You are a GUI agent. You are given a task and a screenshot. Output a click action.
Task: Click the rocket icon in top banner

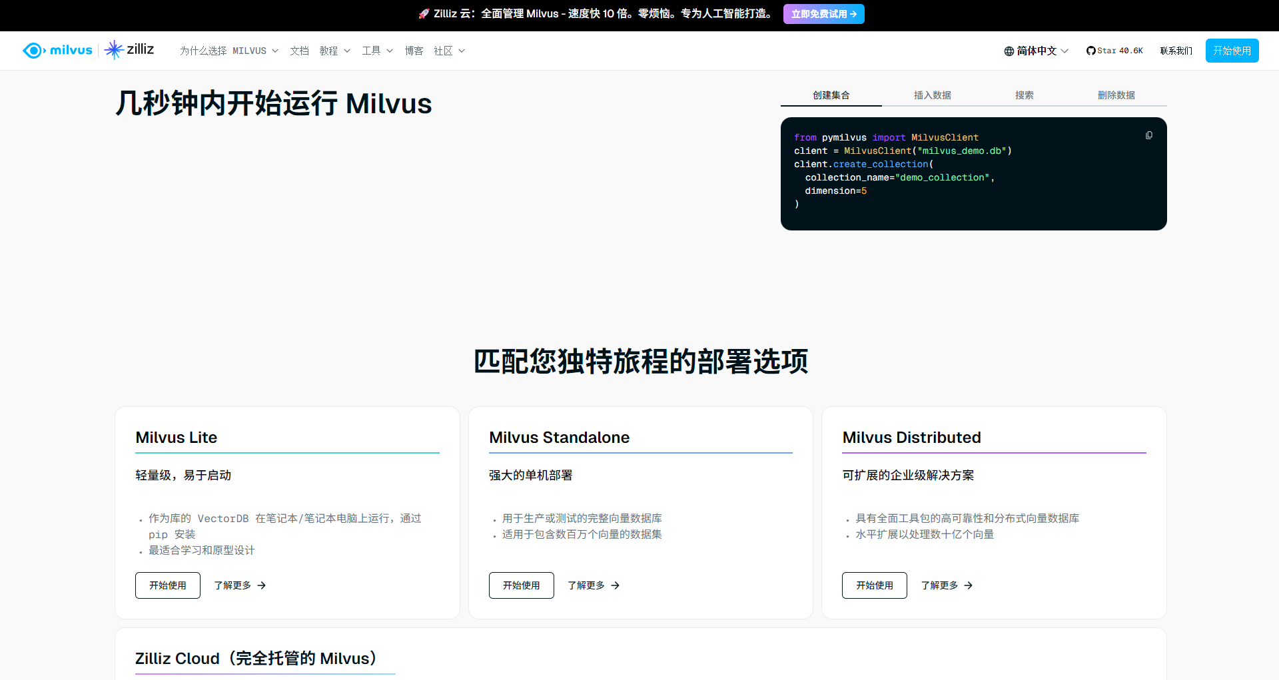pyautogui.click(x=423, y=14)
